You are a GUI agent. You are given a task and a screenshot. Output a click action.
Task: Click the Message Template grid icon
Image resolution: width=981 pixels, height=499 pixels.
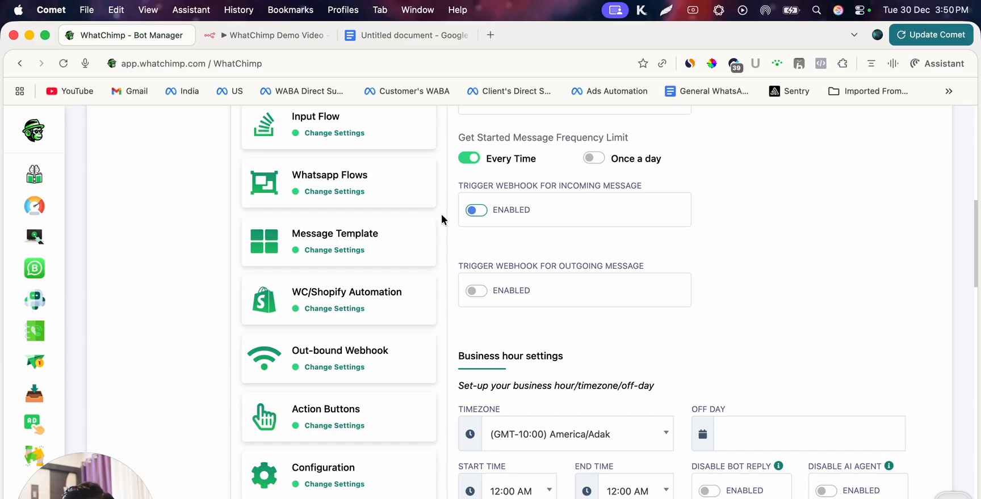pos(265,241)
